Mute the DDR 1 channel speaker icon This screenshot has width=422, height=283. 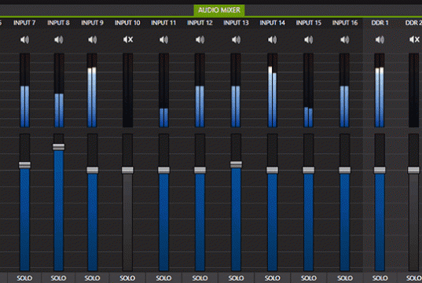click(x=380, y=40)
